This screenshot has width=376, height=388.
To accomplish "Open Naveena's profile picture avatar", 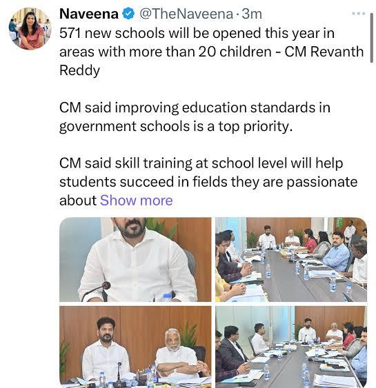I will pos(30,29).
